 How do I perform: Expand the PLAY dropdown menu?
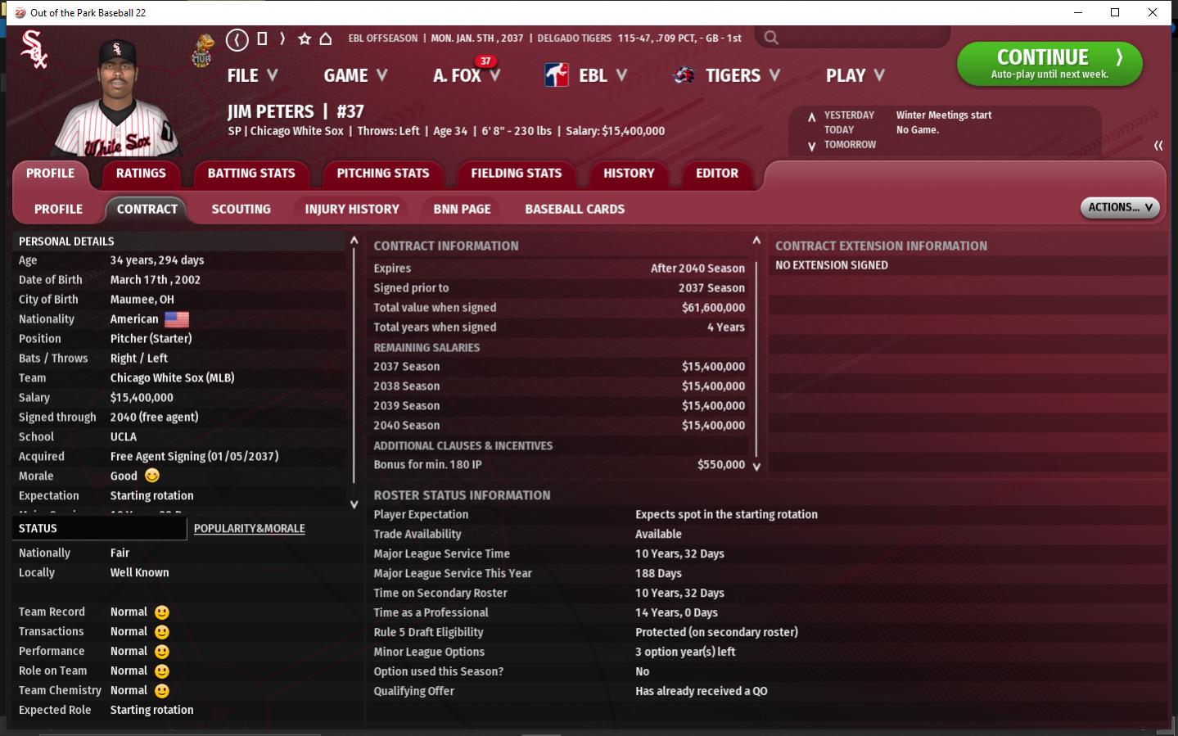(855, 75)
